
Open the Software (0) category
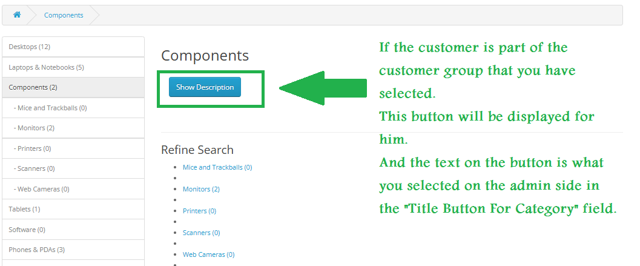[x=27, y=230]
